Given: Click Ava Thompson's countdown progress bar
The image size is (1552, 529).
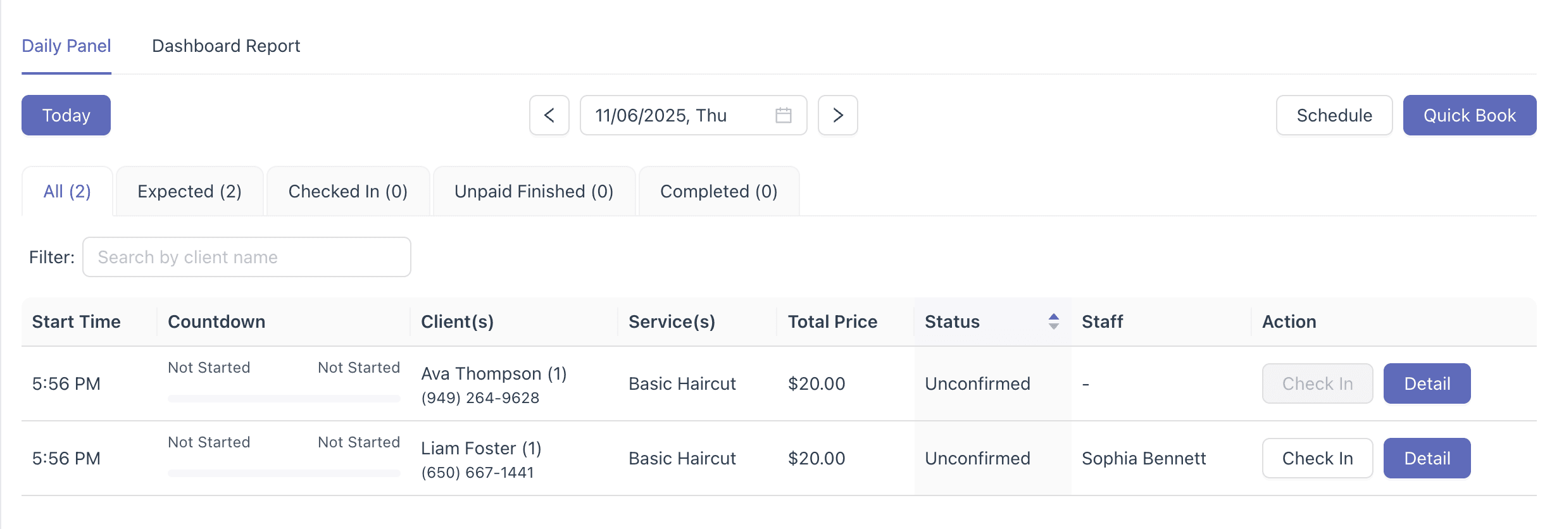Looking at the screenshot, I should pos(284,399).
